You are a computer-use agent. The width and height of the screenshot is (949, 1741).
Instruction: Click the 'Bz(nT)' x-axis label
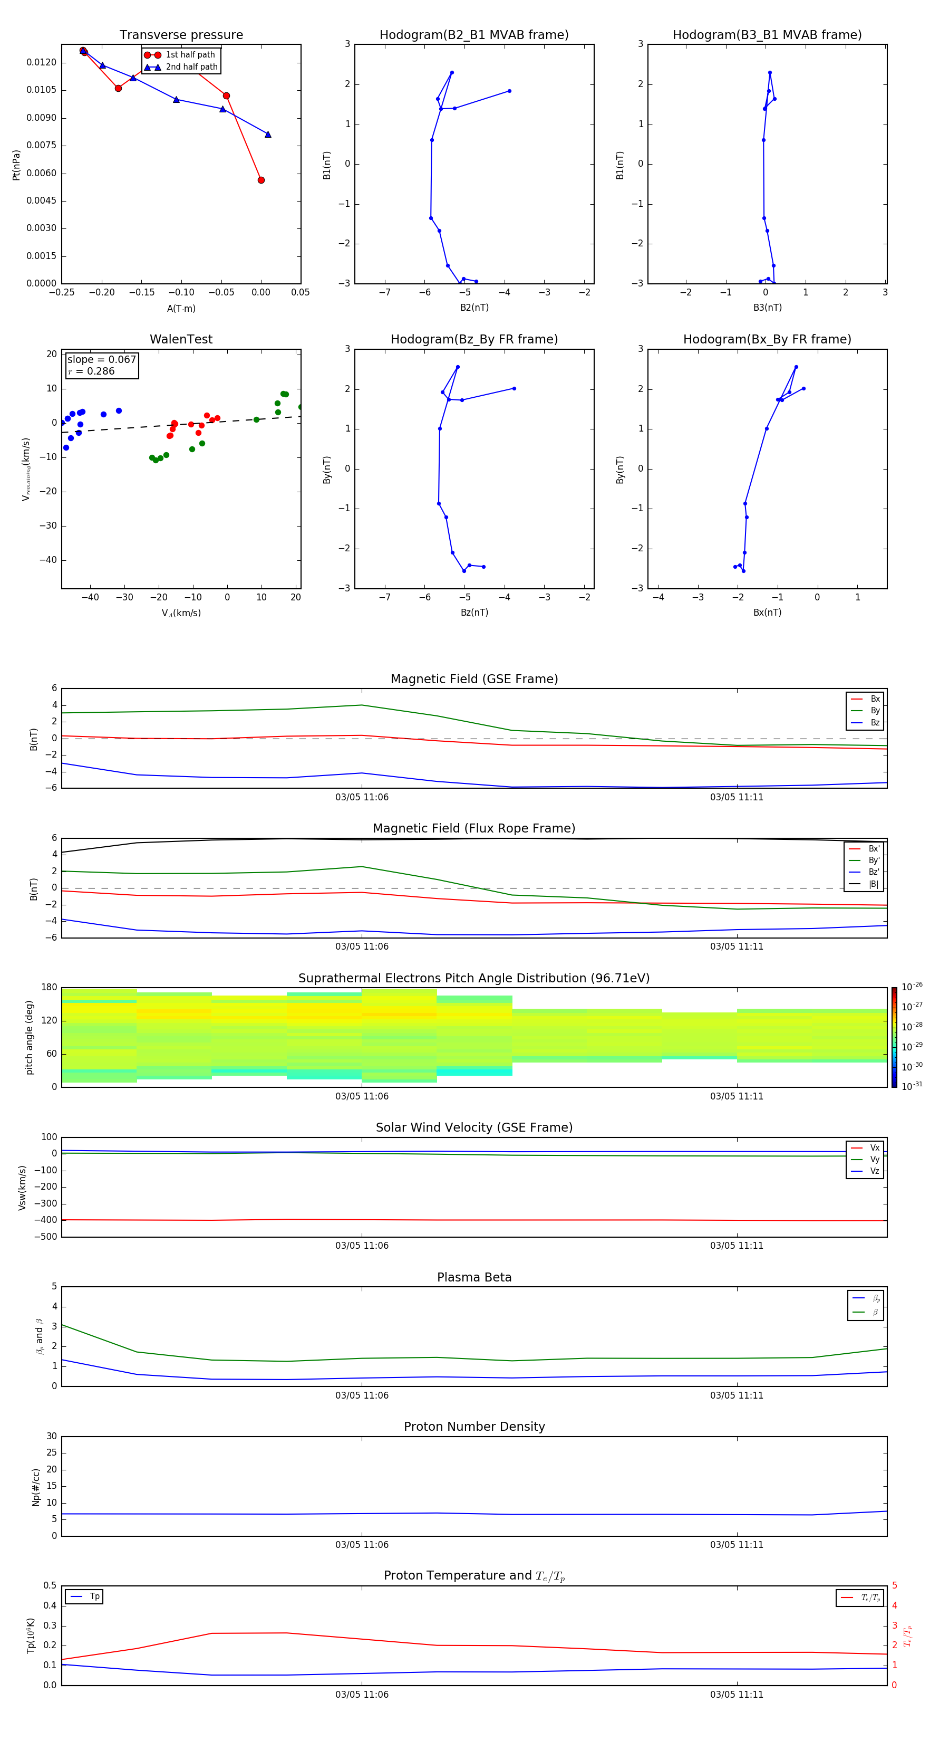pos(474,613)
